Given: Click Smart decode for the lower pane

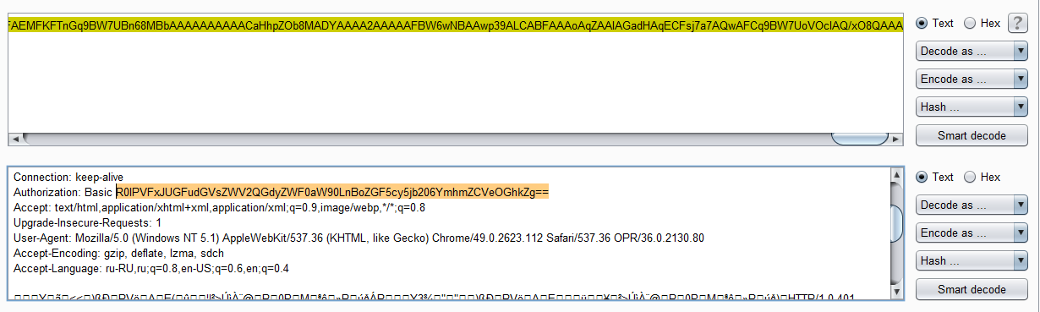Looking at the screenshot, I should (x=972, y=289).
